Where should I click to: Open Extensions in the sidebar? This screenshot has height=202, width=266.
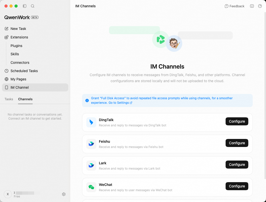[x=35, y=37]
